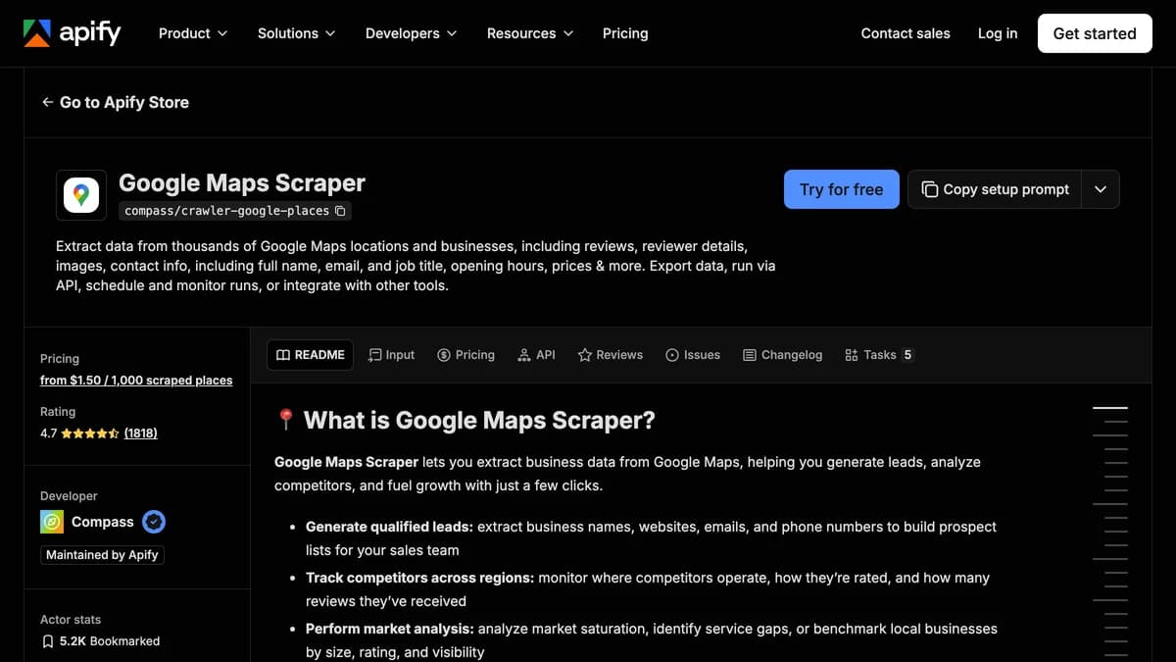Click Copy setup prompt button
Viewport: 1176px width, 662px height.
tap(995, 189)
